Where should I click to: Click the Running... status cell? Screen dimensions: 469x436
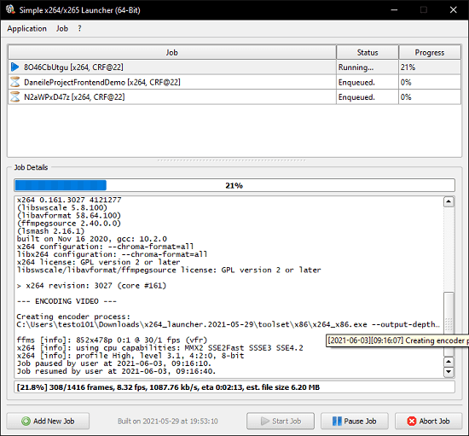368,67
